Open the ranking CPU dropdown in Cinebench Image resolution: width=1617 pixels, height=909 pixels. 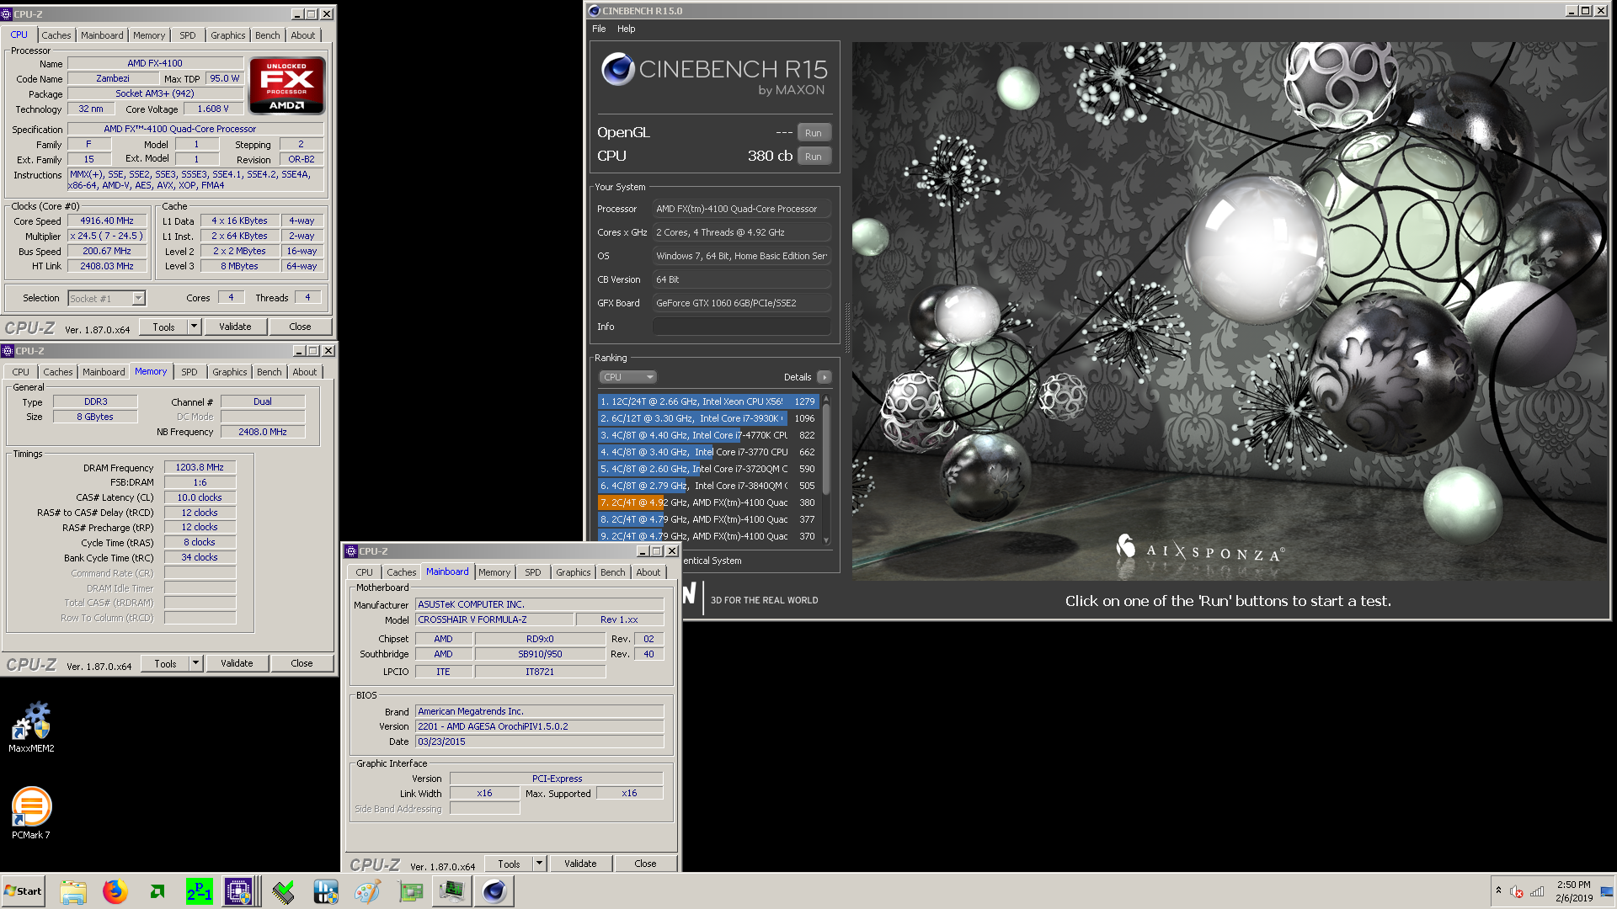(x=627, y=377)
